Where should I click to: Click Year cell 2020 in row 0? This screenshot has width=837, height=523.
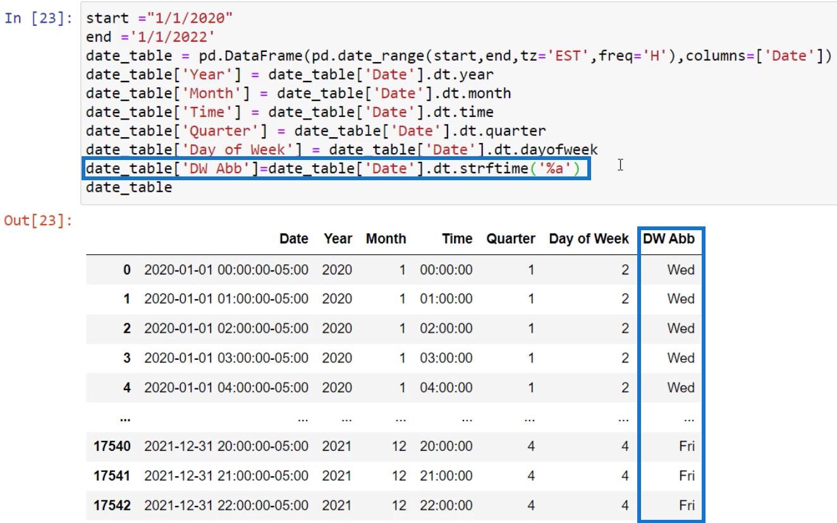tap(336, 269)
